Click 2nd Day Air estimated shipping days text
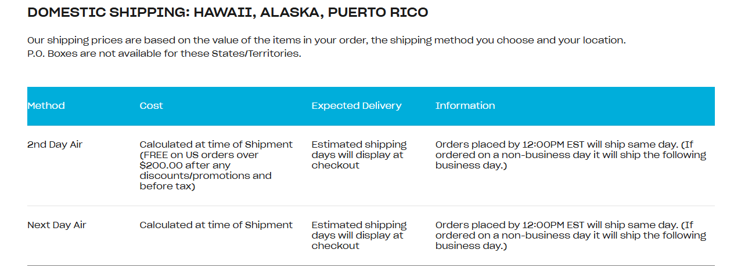This screenshot has width=741, height=271. (359, 155)
